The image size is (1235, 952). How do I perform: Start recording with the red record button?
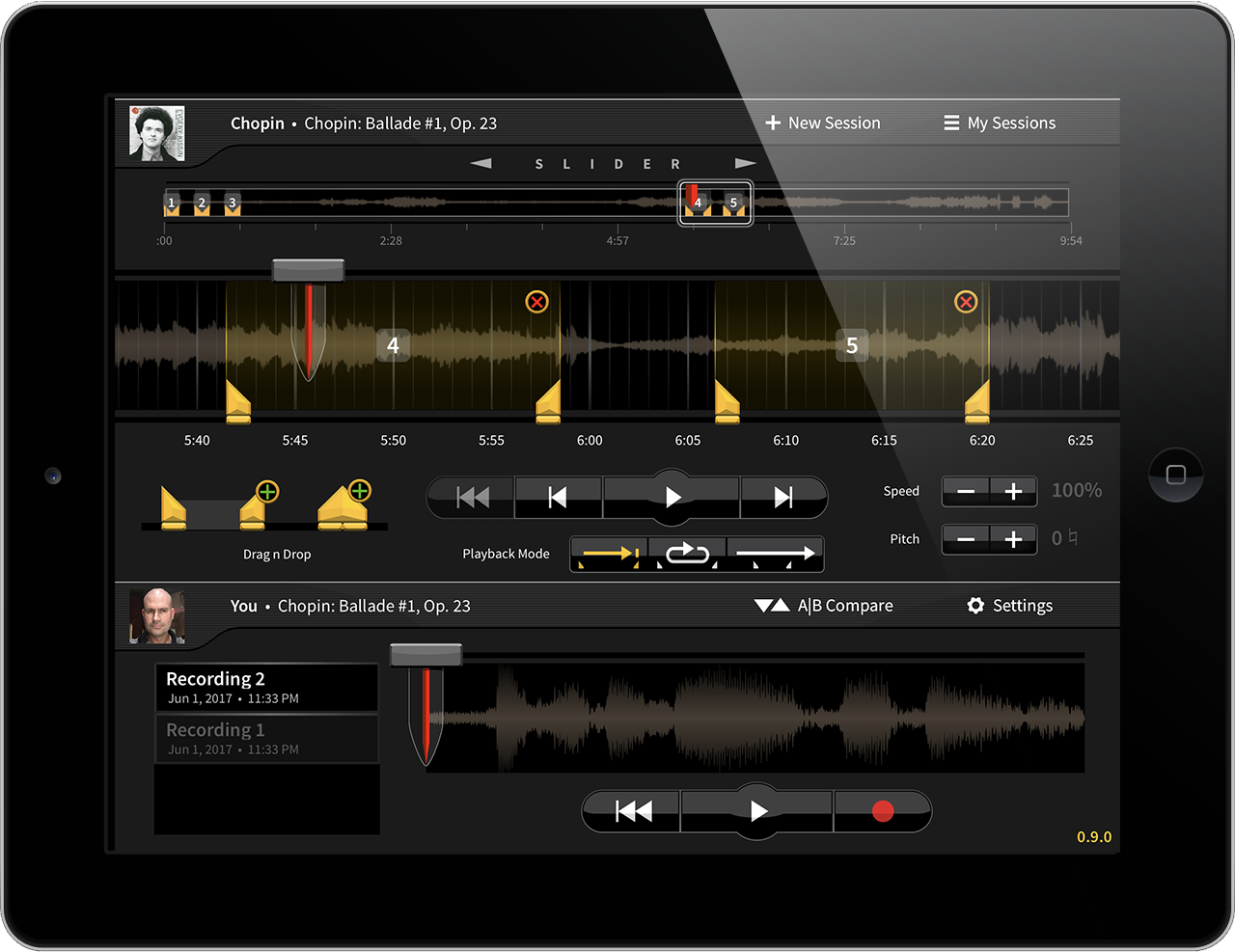pyautogui.click(x=882, y=811)
